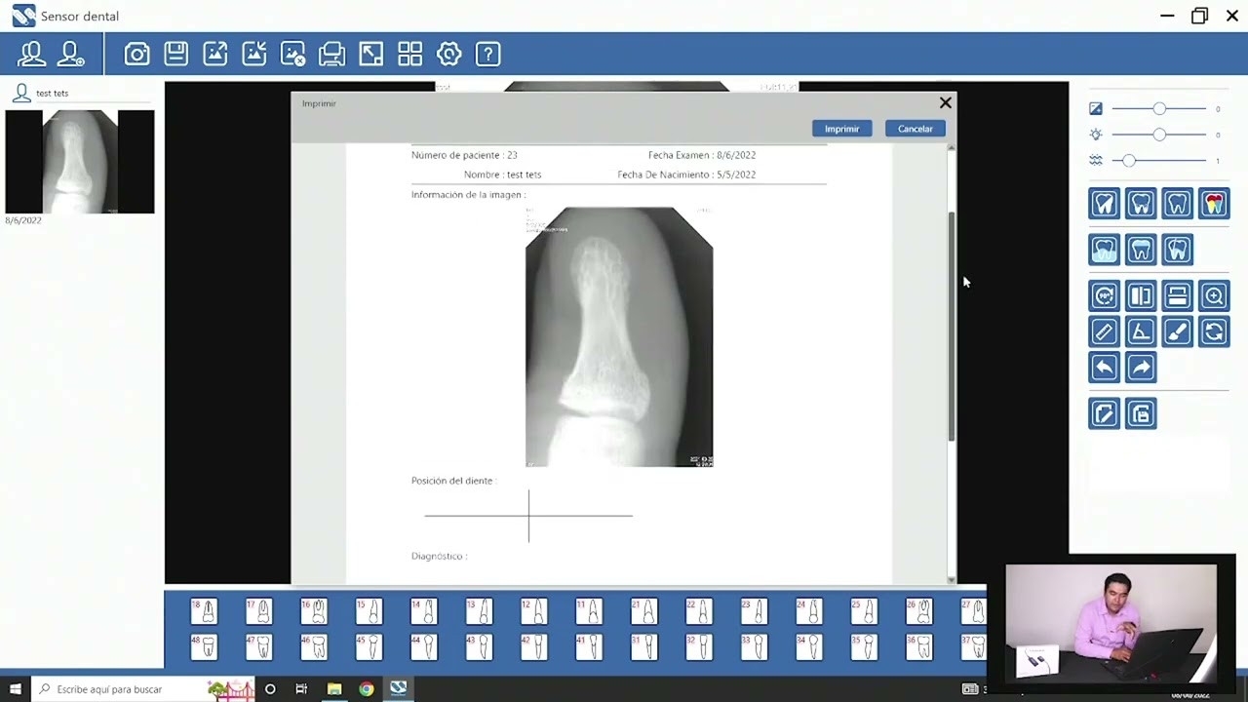Toggle tooth 13 in the chart
The height and width of the screenshot is (702, 1248).
479,611
